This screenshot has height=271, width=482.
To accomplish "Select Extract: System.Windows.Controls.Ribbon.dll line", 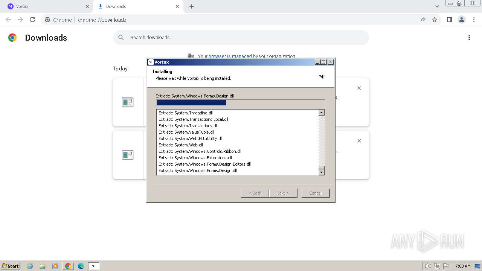I will (200, 151).
